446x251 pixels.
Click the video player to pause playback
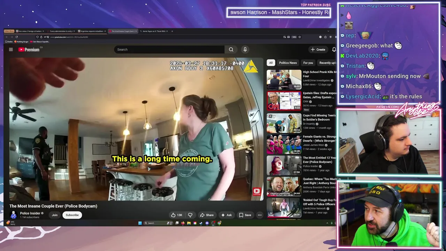pos(136,129)
